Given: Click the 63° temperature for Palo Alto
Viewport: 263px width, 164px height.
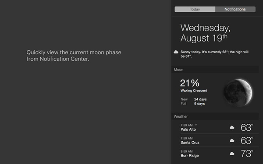Looking at the screenshot, I should [x=247, y=128].
